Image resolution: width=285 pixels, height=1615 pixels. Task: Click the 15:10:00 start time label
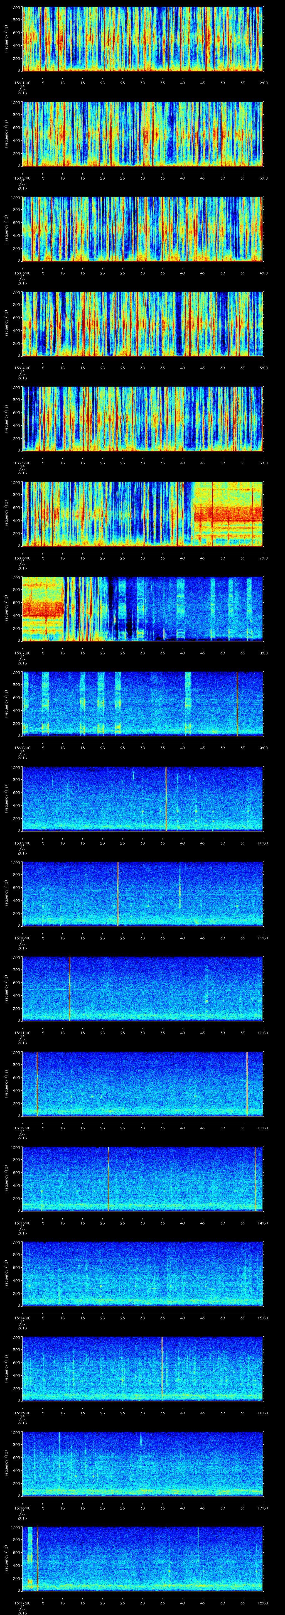(23, 938)
